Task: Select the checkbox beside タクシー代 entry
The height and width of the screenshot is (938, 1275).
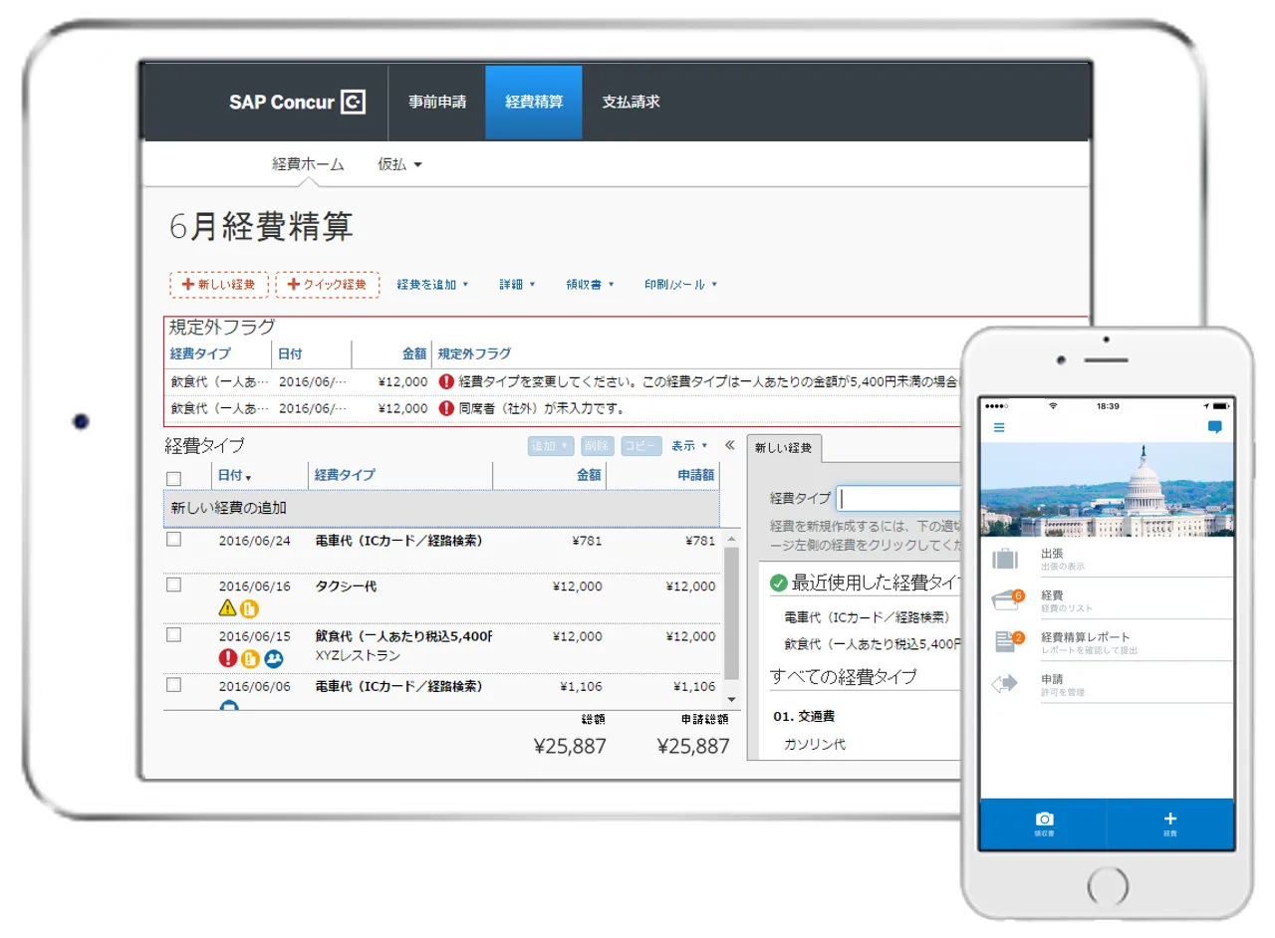Action: tap(174, 586)
